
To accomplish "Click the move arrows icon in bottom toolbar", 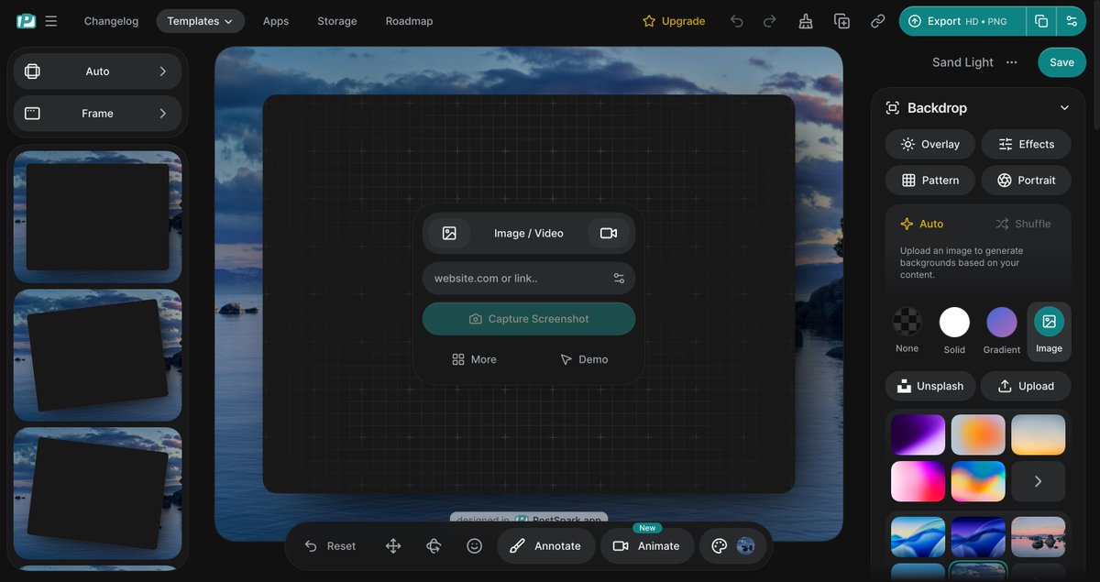I will click(x=393, y=546).
